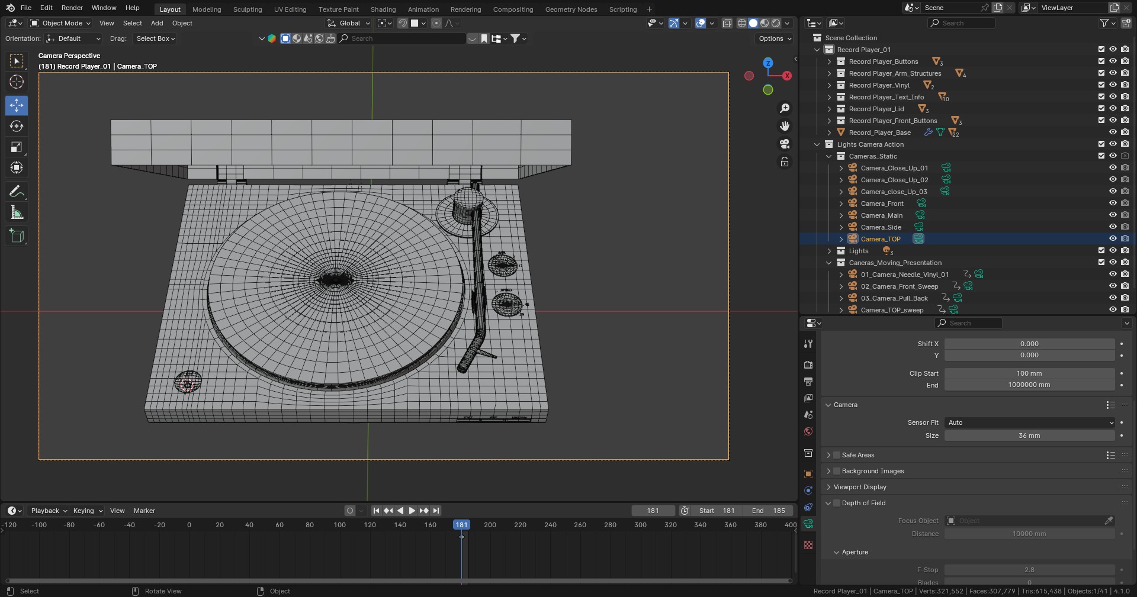Open the Physics properties tab
The image size is (1137, 597).
click(808, 490)
